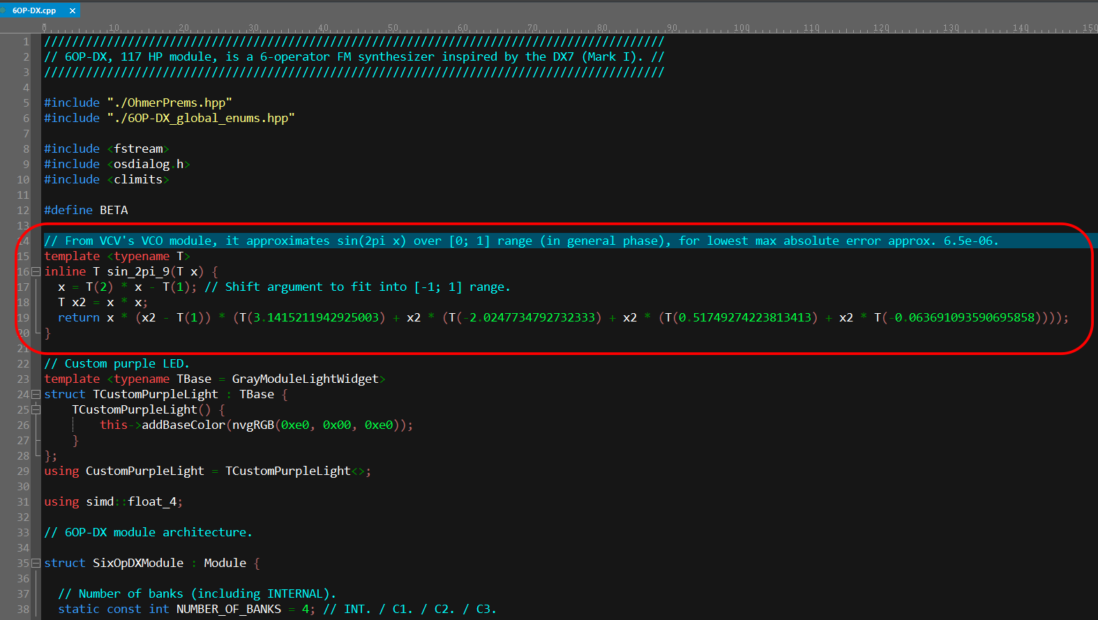Screen dimensions: 1098x620
Task: Switch to the 6OP-DX.cpp file tab
Action: [34, 11]
